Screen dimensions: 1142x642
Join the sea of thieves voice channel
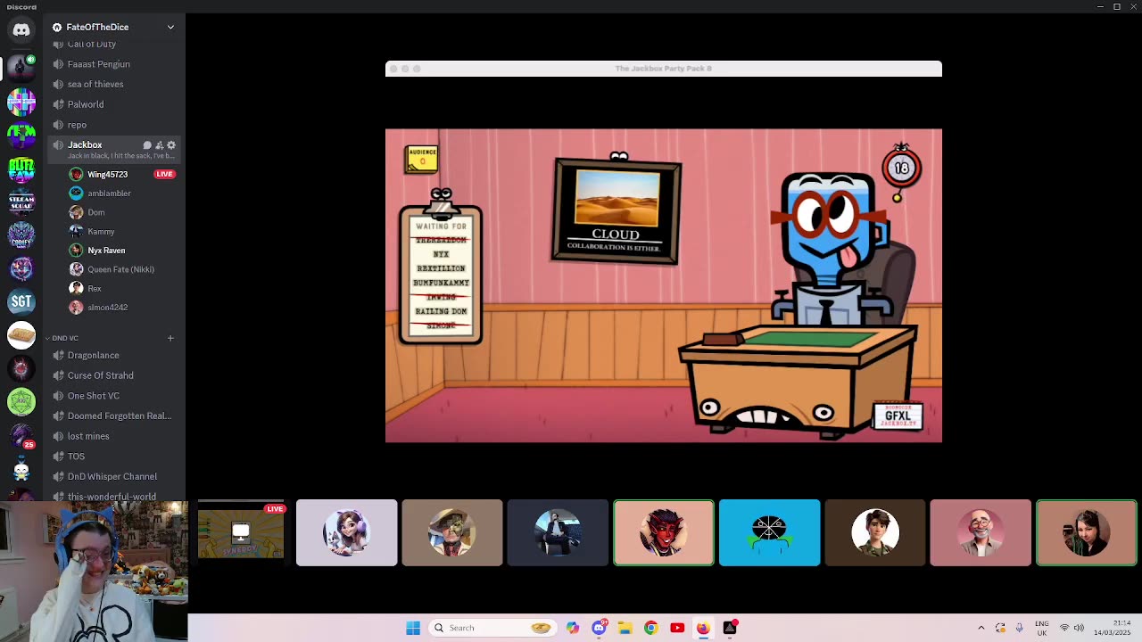pos(114,85)
